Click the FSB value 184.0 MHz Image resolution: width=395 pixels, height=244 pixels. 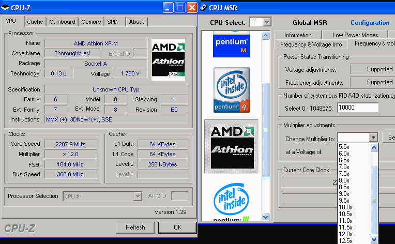coord(70,164)
